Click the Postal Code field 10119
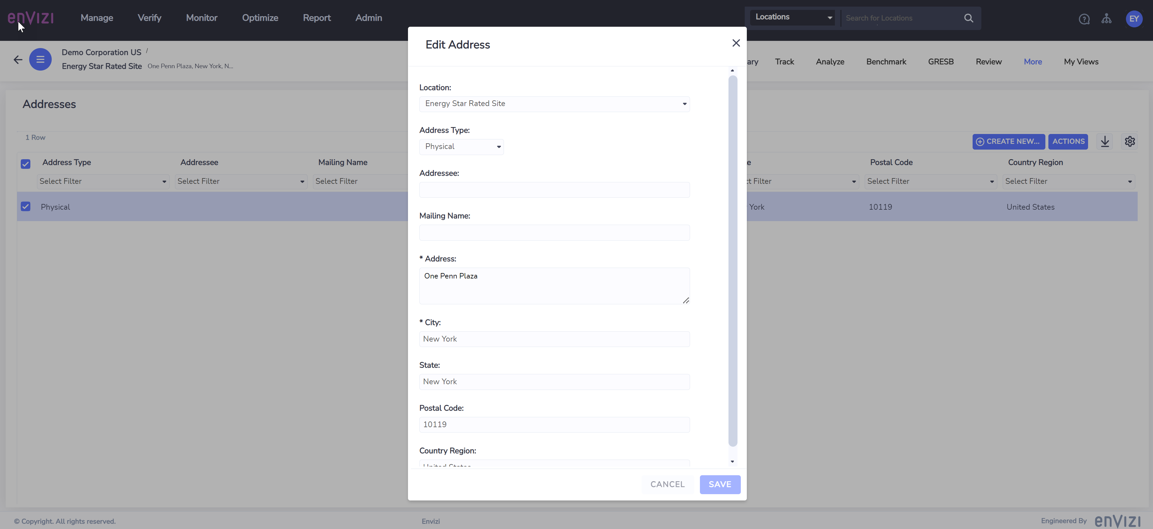Image resolution: width=1153 pixels, height=529 pixels. pos(554,424)
